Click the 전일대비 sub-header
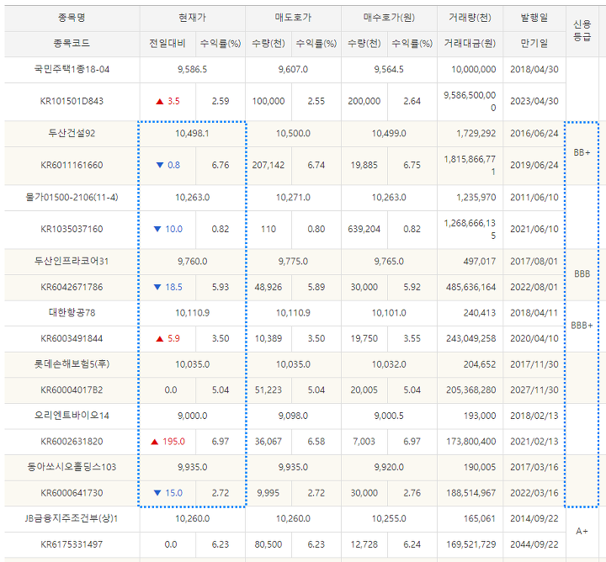606x562 pixels. [167, 43]
